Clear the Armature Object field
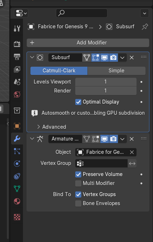Viewport: 153px width, 242px height. click(132, 152)
